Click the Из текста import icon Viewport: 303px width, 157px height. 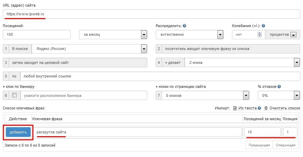pos(235,108)
